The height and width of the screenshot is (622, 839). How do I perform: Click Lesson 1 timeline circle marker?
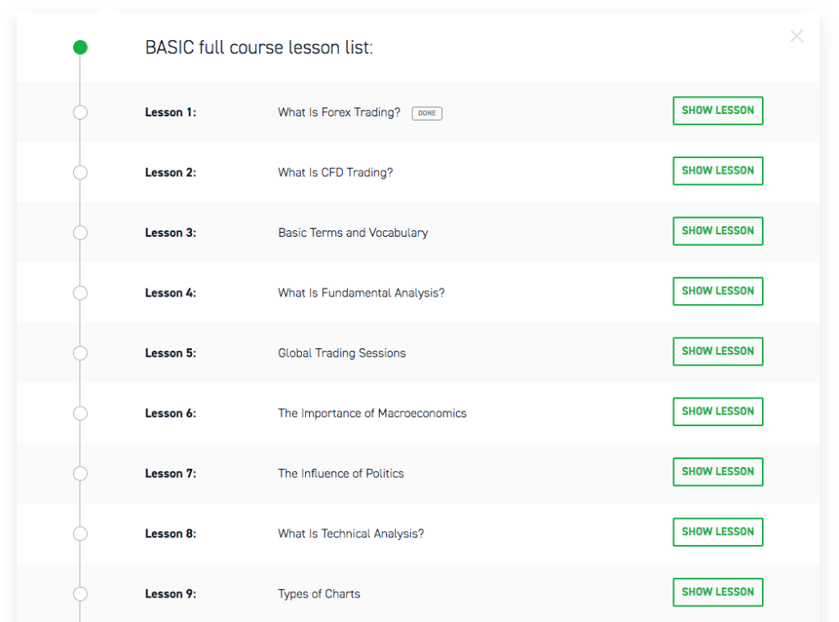pos(80,112)
